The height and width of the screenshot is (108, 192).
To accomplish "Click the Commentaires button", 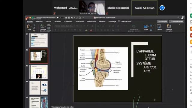I will coord(176,22).
